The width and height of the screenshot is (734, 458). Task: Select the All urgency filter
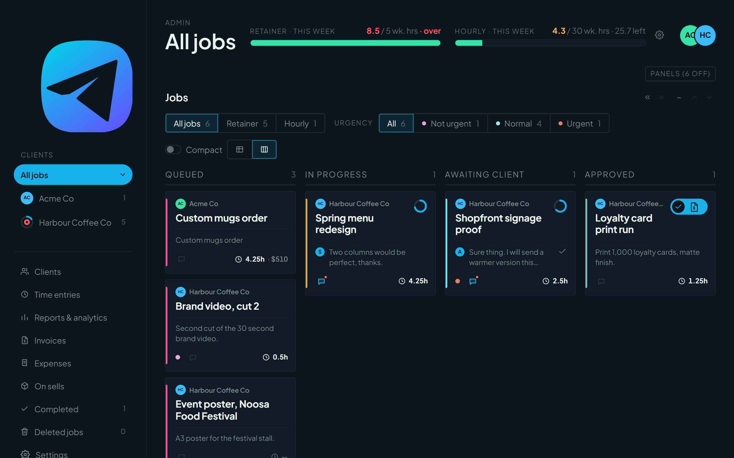(x=396, y=123)
